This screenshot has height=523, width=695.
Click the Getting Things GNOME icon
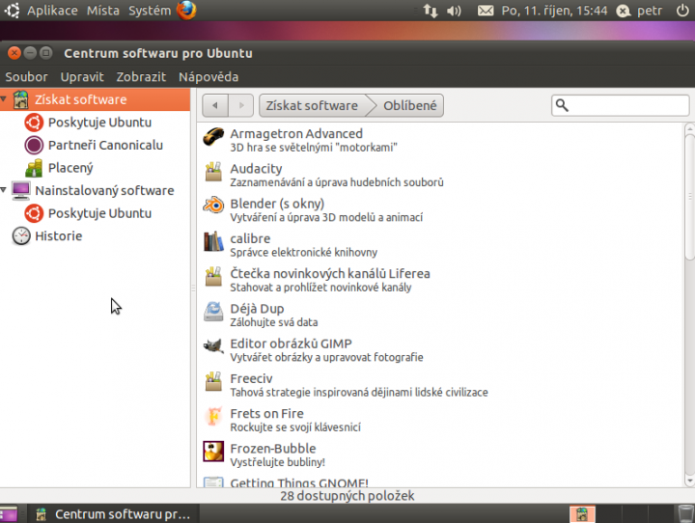tap(213, 482)
